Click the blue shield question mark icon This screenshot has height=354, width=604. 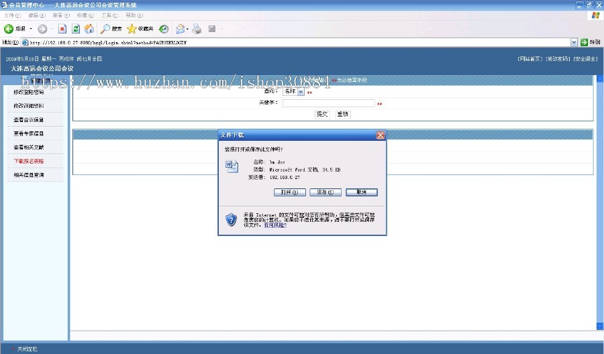tap(231, 220)
